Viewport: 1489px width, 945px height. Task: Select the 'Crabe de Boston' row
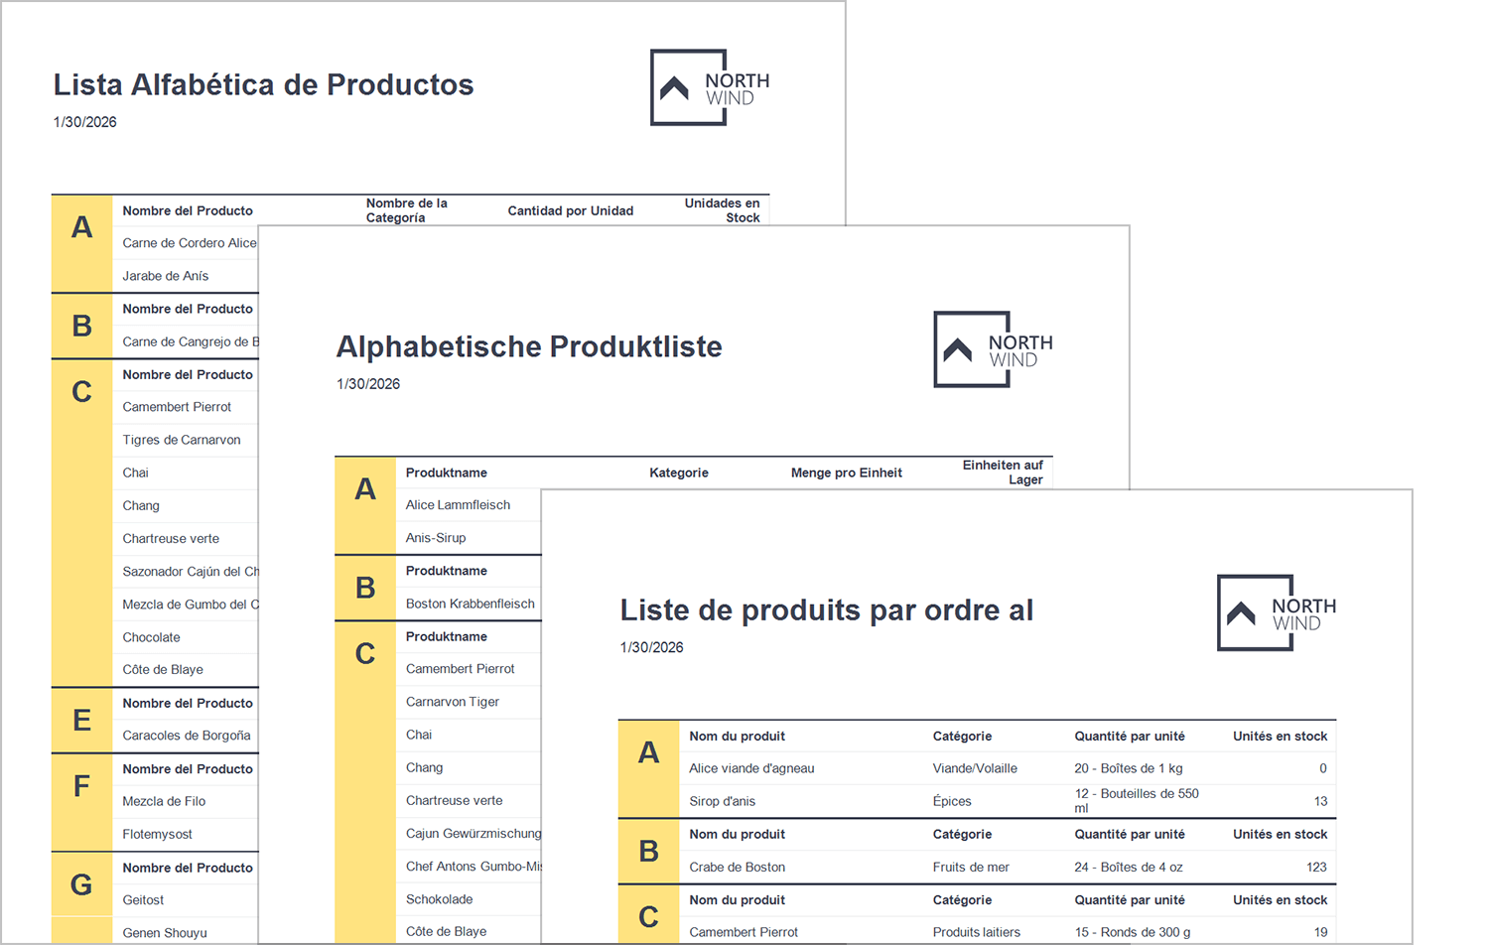1008,867
